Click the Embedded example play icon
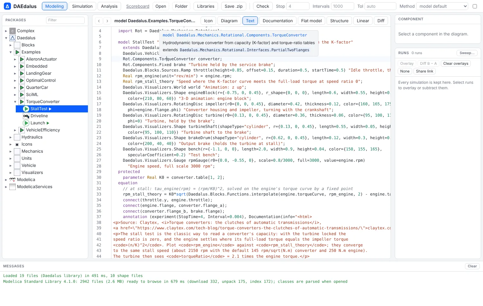Image resolution: width=483 pixels, height=306 pixels. 22,66
